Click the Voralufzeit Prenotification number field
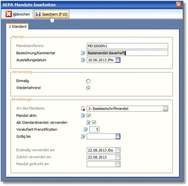 click(94, 129)
